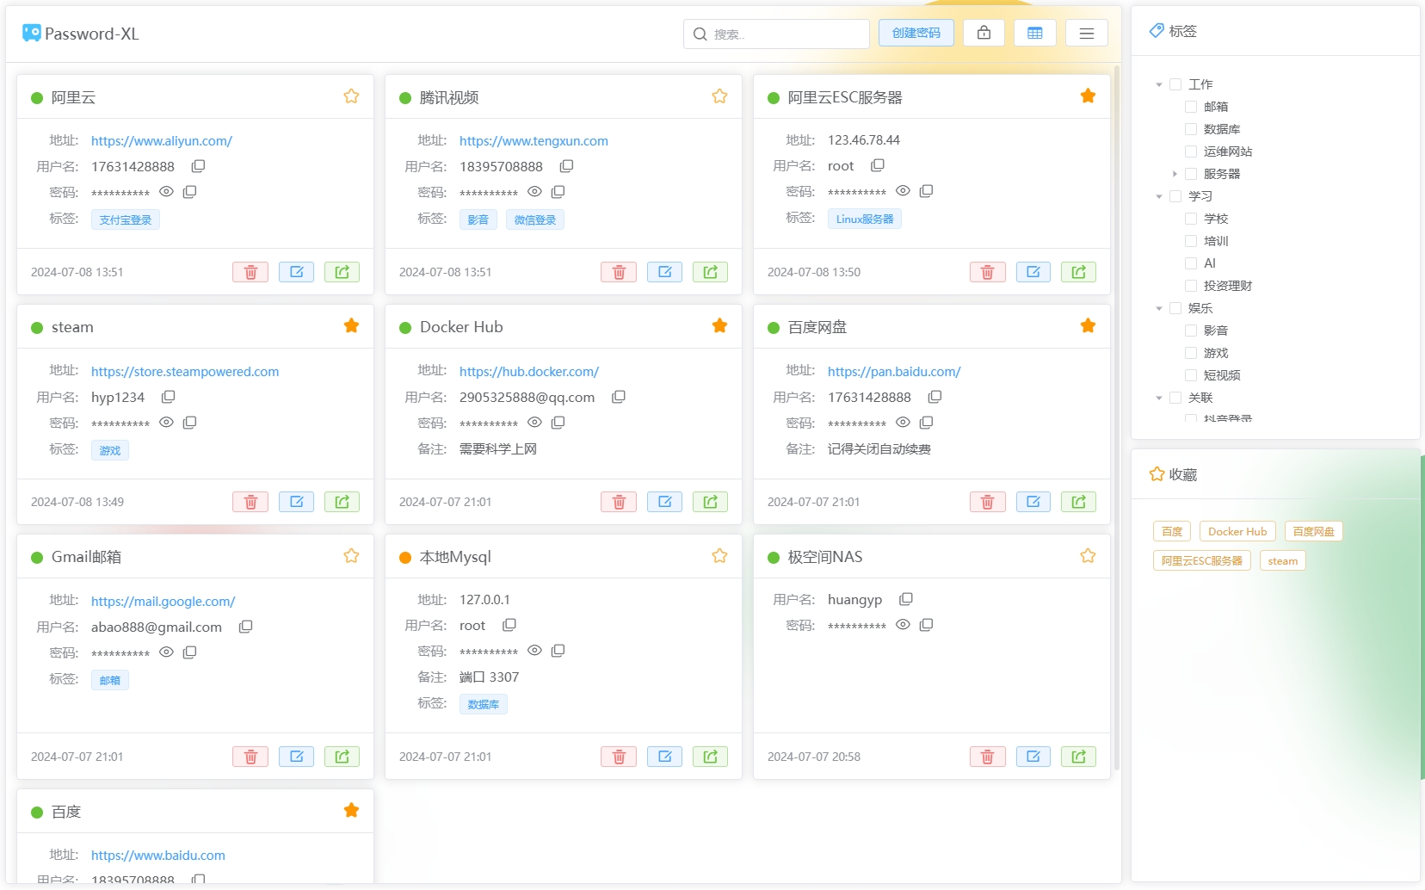The height and width of the screenshot is (890, 1425).
Task: Click the lock icon button in header
Action: 984,33
